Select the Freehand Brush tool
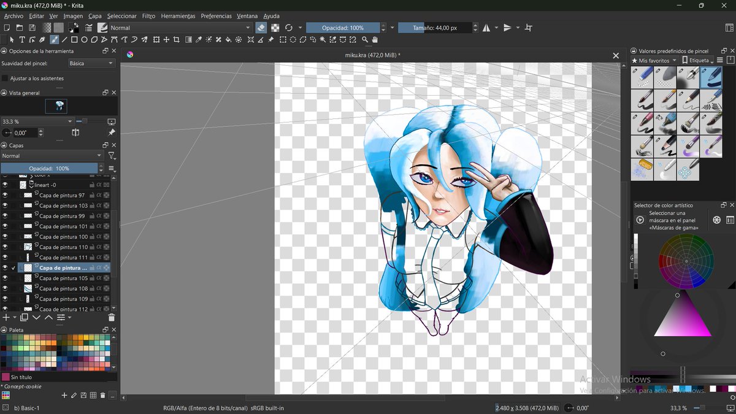 [54, 40]
